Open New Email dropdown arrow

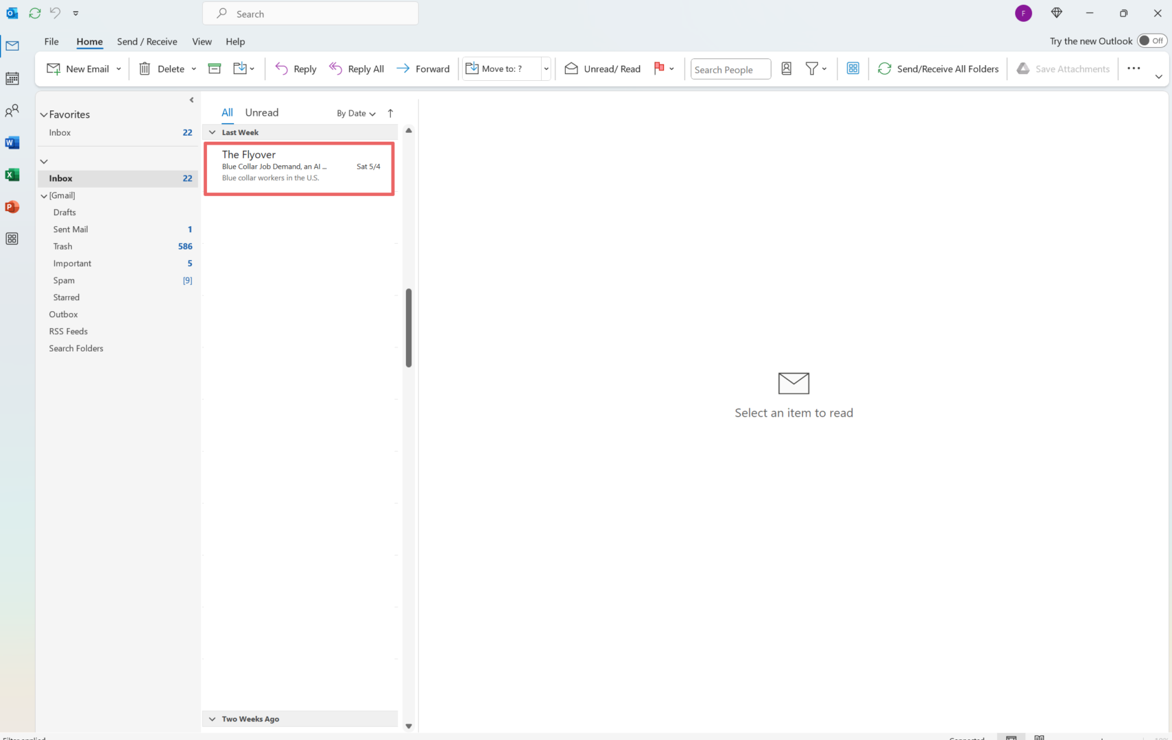(119, 69)
